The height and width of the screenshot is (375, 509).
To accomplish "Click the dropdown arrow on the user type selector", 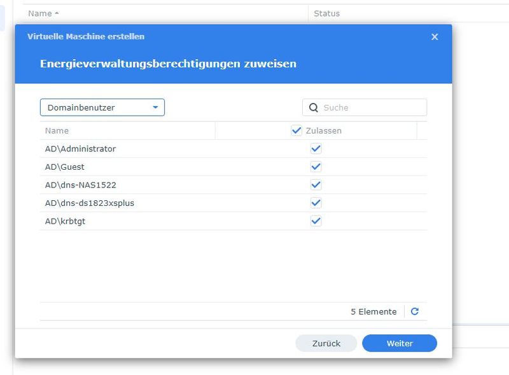I will click(x=155, y=107).
